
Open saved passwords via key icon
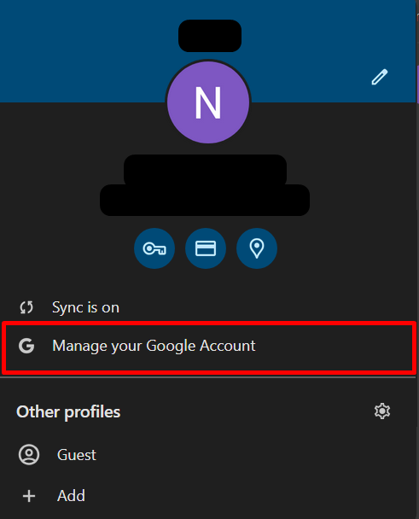tap(154, 248)
